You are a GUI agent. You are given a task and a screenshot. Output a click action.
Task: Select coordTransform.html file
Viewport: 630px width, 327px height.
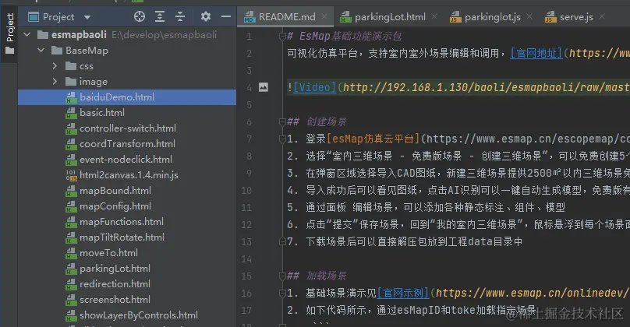pos(127,143)
